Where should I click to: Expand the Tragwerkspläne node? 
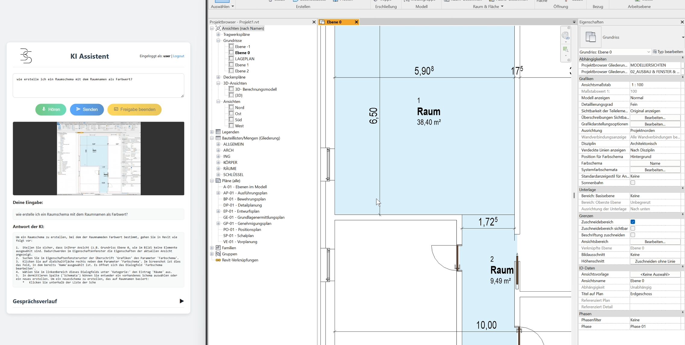218,34
